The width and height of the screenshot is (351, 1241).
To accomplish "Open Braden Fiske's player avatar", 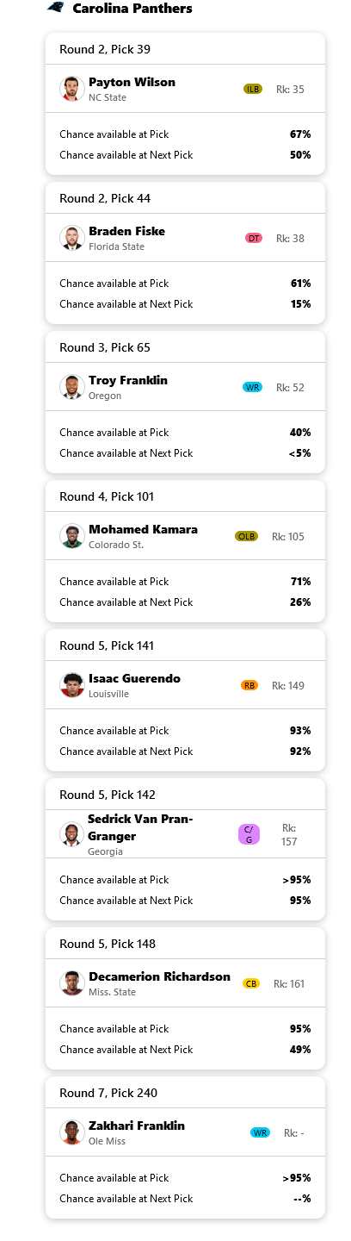I will tap(71, 238).
